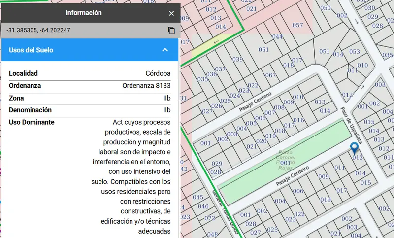Viewport: 394px width, 238px height.
Task: Copy the coordinates to clipboard
Action: tap(171, 30)
